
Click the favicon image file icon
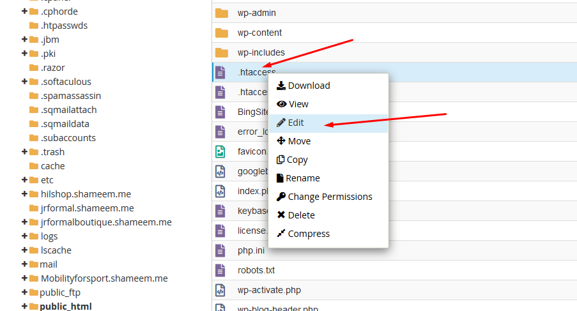coord(220,151)
